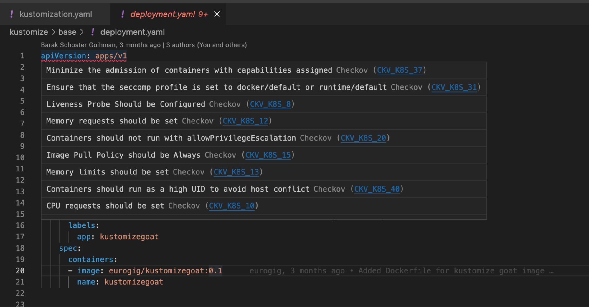The width and height of the screenshot is (589, 307).
Task: Open the CKV_K8S_13 check link
Action: pos(236,172)
